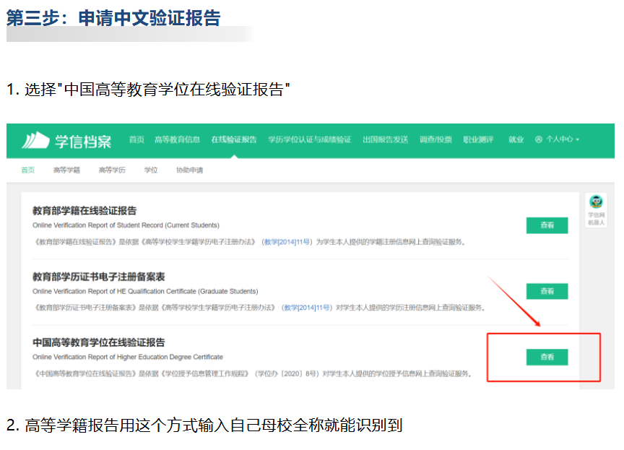
Task: Go to 首页 in the green navigation bar
Action: [136, 140]
